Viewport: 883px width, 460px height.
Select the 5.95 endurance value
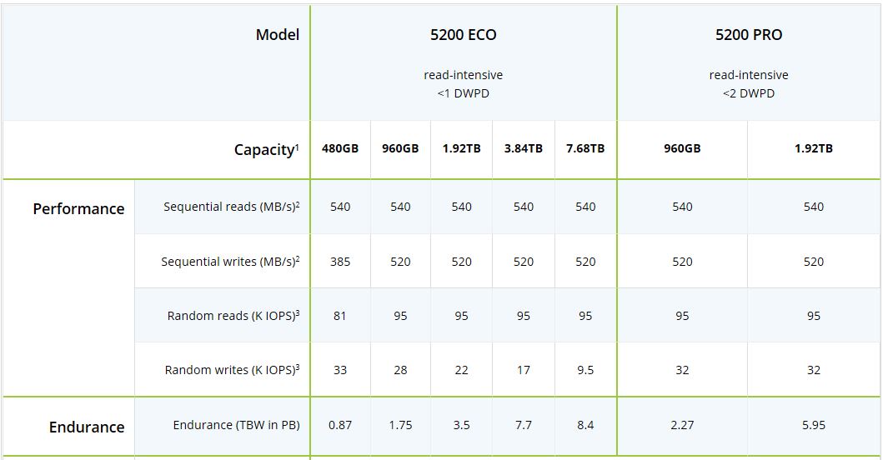click(813, 425)
